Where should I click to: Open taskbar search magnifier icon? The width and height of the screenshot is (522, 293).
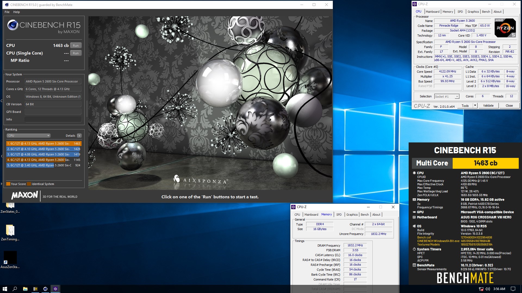(15, 289)
